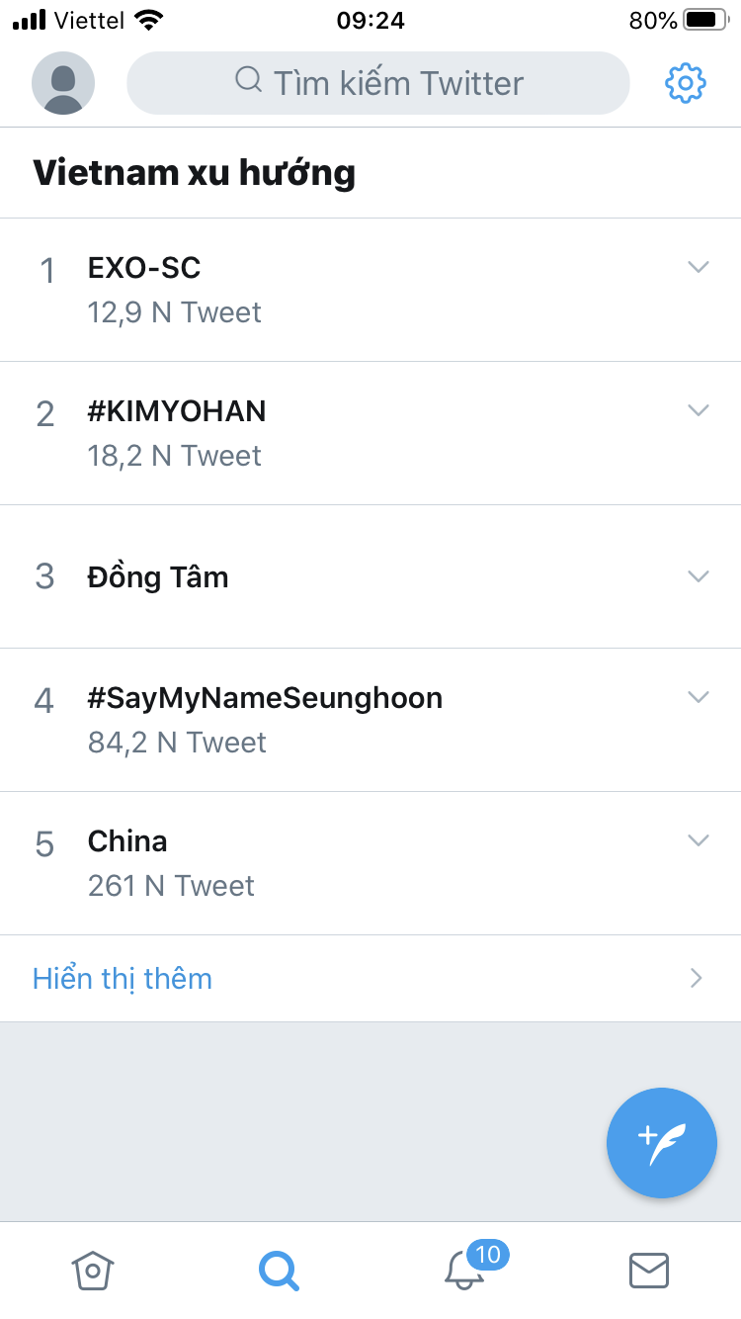Open the profile avatar menu

pyautogui.click(x=63, y=83)
